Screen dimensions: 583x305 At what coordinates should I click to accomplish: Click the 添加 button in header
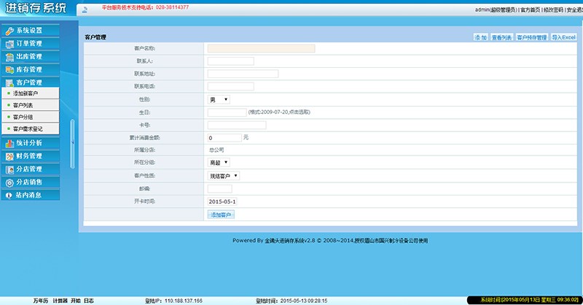[x=481, y=37]
